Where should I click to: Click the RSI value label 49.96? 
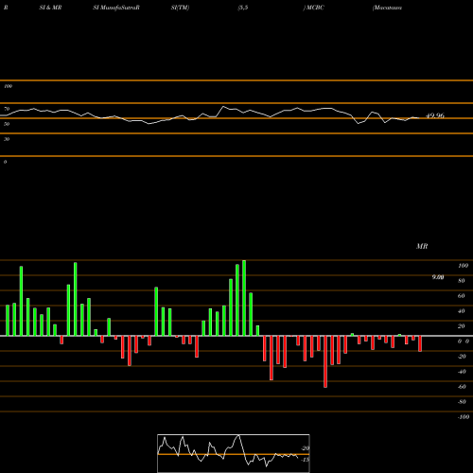pyautogui.click(x=435, y=115)
